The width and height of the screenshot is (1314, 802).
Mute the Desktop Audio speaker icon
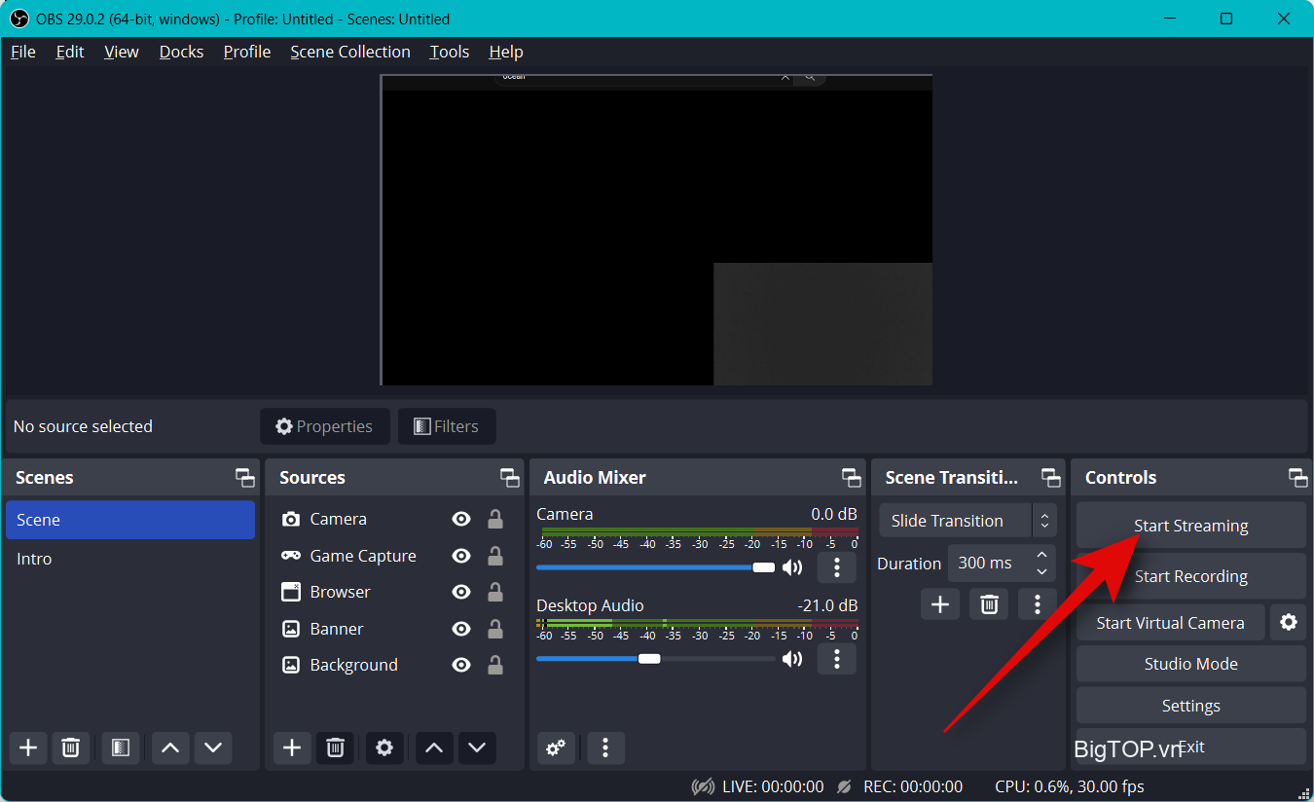pyautogui.click(x=792, y=659)
